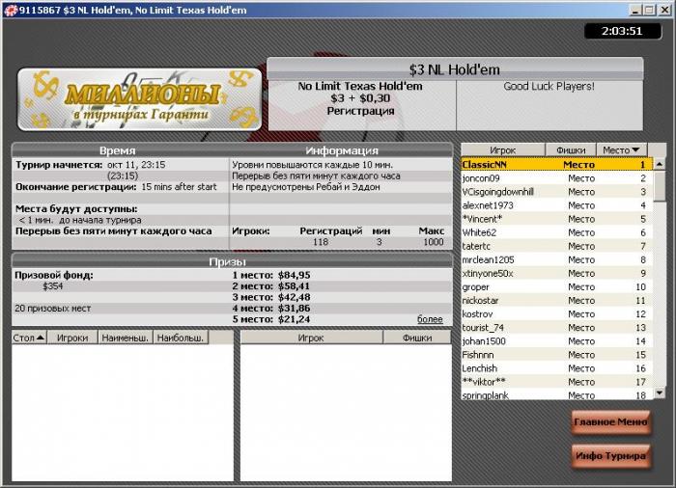Image resolution: width=676 pixels, height=488 pixels.
Task: Select player joncon09 in the list
Action: tap(556, 177)
